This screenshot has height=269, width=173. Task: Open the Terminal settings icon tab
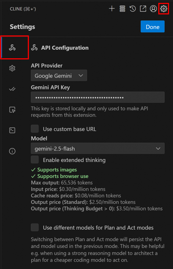click(x=12, y=130)
